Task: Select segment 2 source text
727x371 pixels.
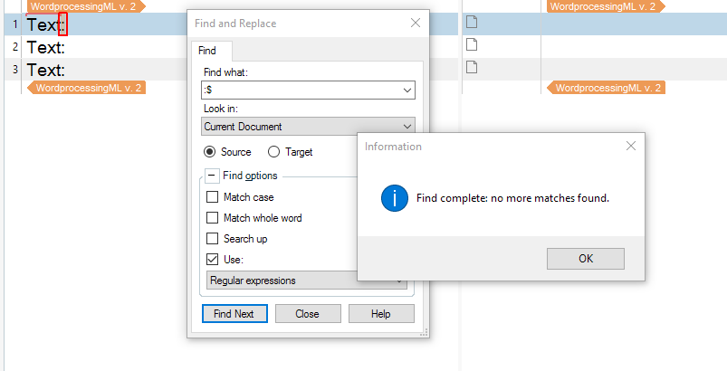Action: [45, 47]
